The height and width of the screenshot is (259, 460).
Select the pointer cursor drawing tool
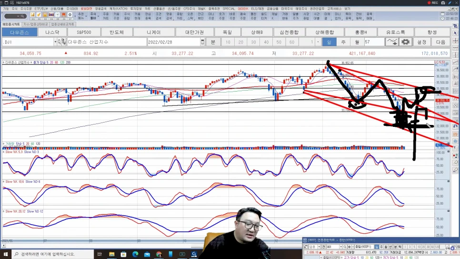coord(455,33)
